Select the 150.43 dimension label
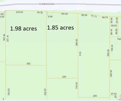Viewport: 121px width, 101px height. (x=112, y=48)
